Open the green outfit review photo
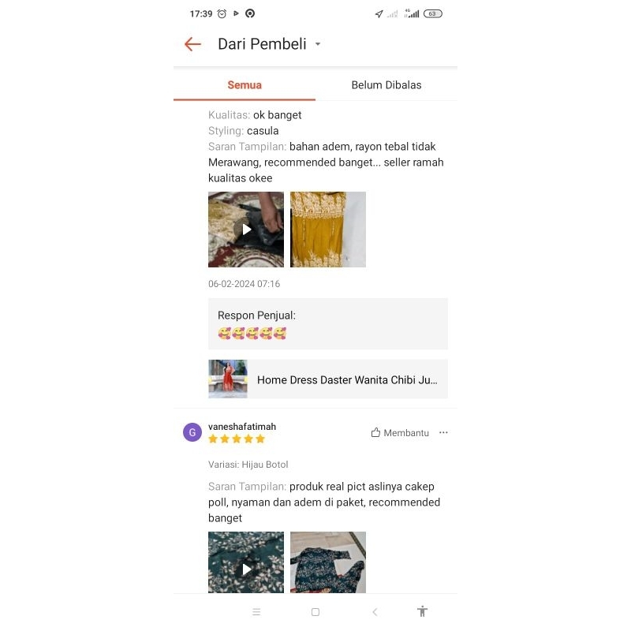 (x=328, y=562)
